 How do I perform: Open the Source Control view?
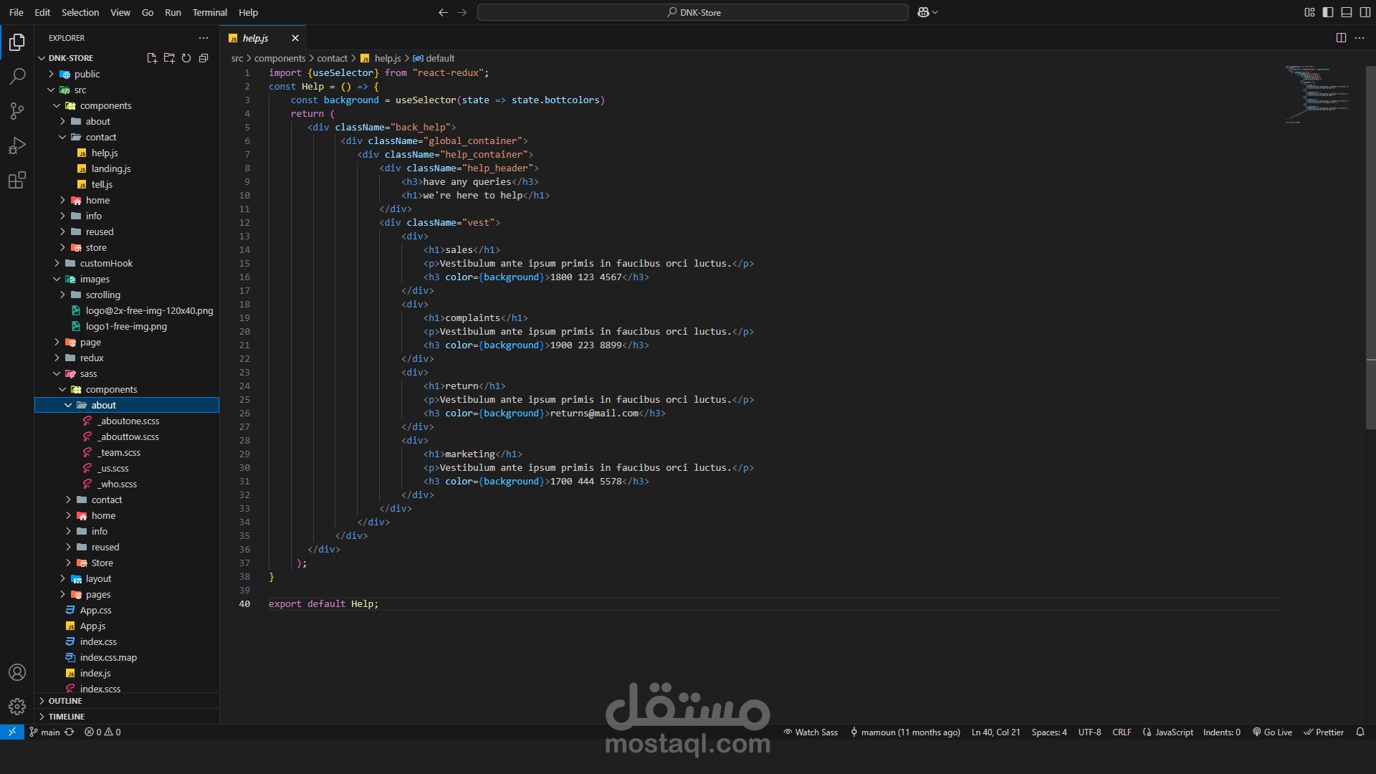pos(17,111)
